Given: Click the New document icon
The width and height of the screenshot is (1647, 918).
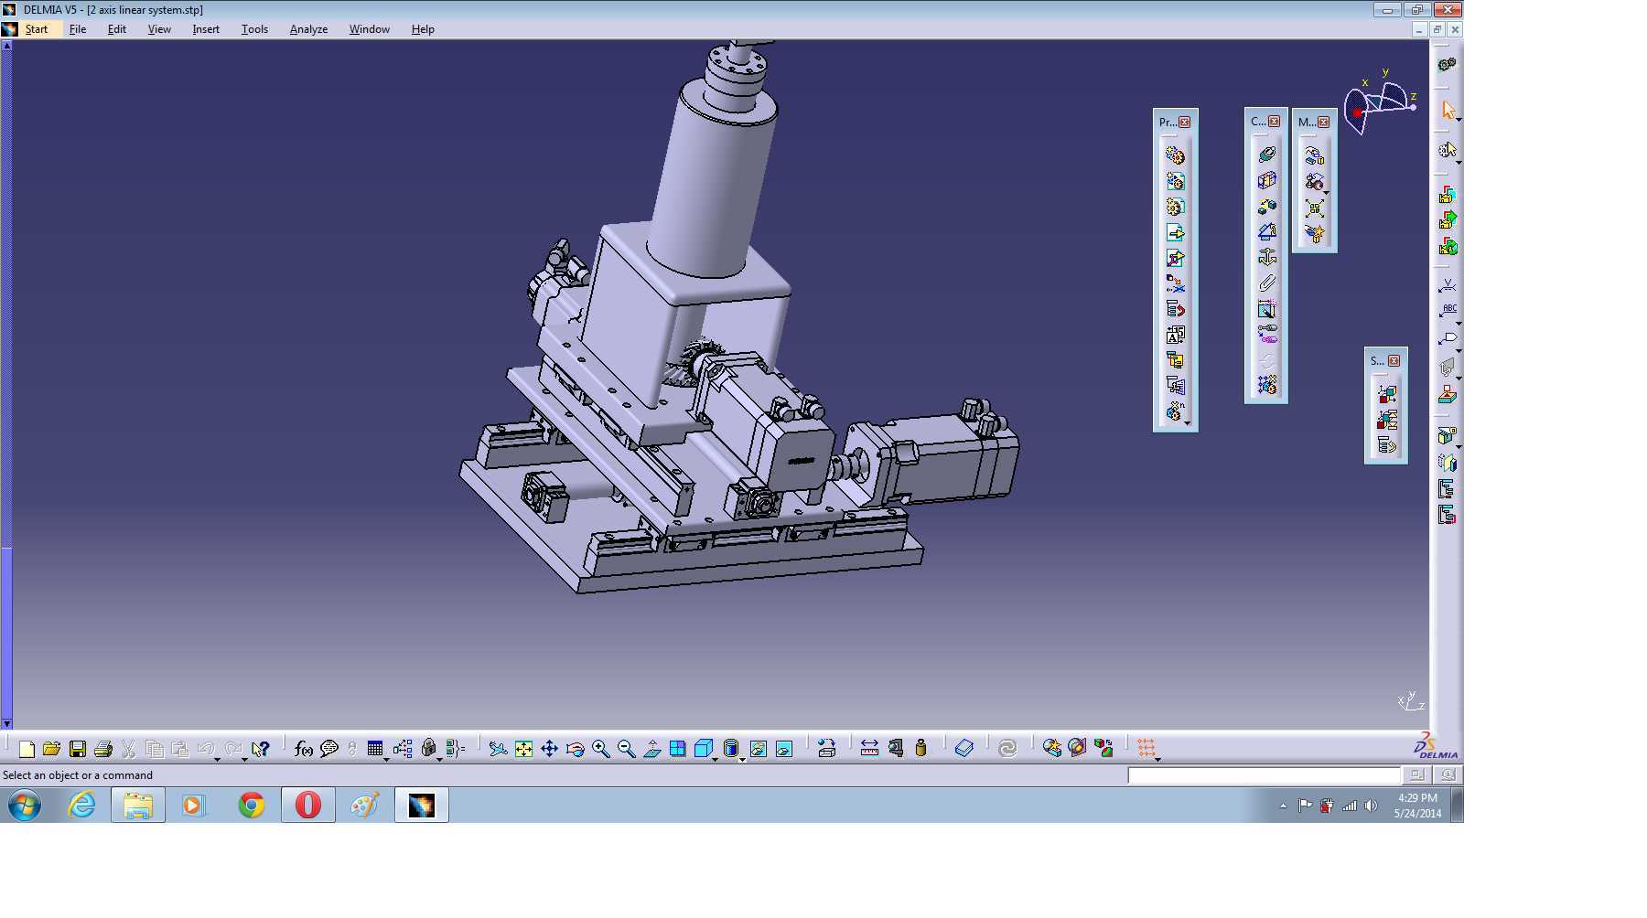Looking at the screenshot, I should [27, 749].
